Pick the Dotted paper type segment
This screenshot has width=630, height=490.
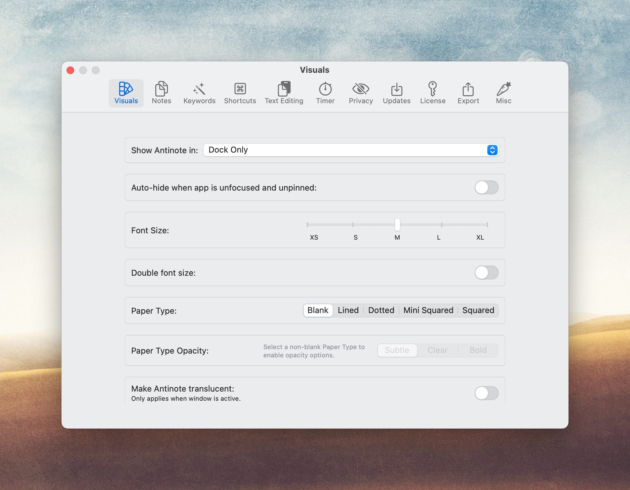381,310
